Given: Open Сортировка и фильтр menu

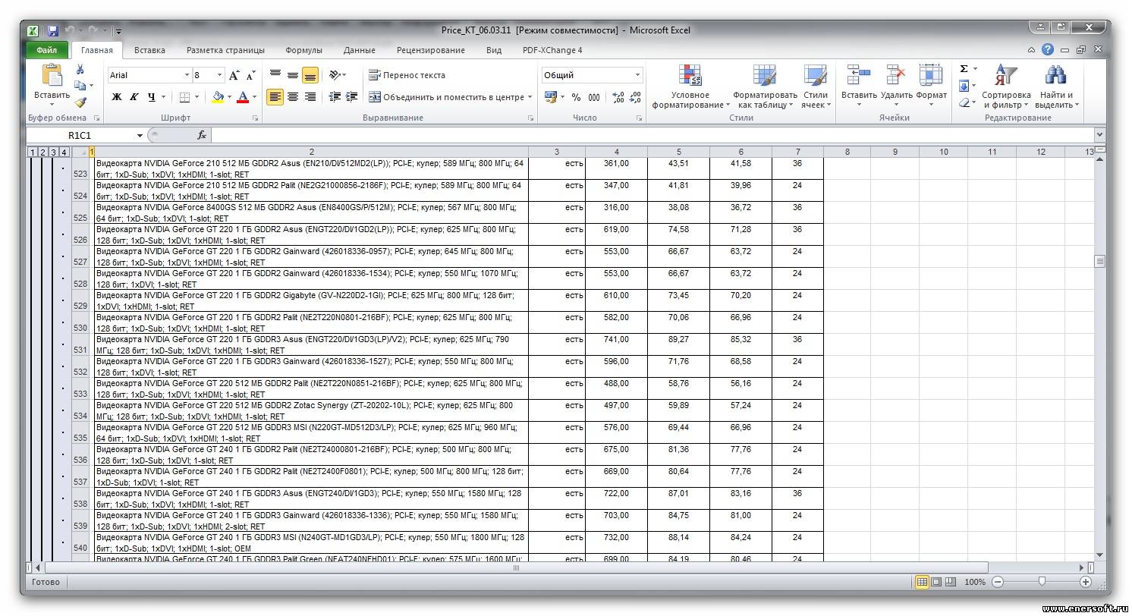Looking at the screenshot, I should (1006, 86).
